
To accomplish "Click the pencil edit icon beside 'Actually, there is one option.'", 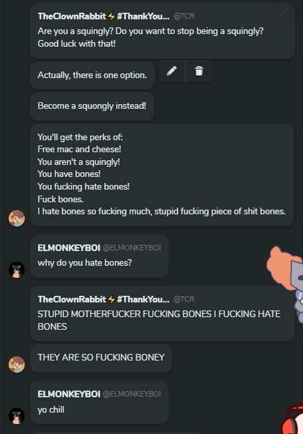I will 172,71.
